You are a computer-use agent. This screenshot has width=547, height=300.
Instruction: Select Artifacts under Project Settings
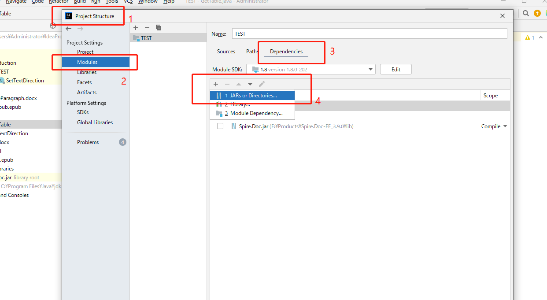coord(87,93)
